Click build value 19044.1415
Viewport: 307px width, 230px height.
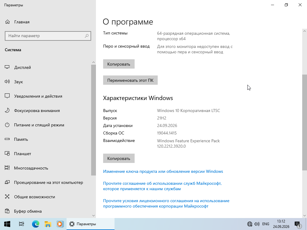tap(167, 133)
